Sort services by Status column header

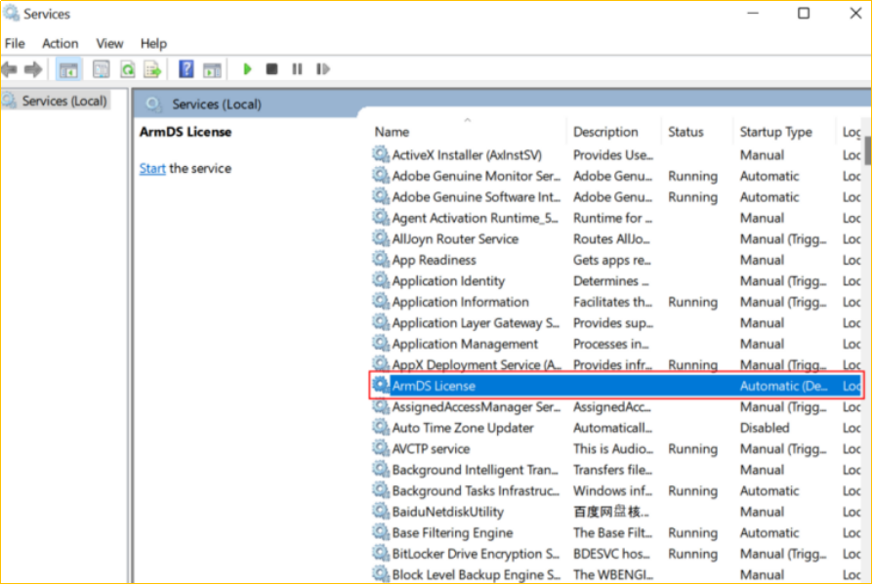(x=686, y=132)
